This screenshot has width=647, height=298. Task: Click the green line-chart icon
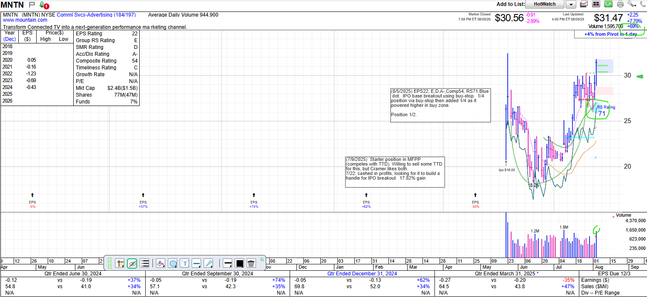click(x=609, y=4)
